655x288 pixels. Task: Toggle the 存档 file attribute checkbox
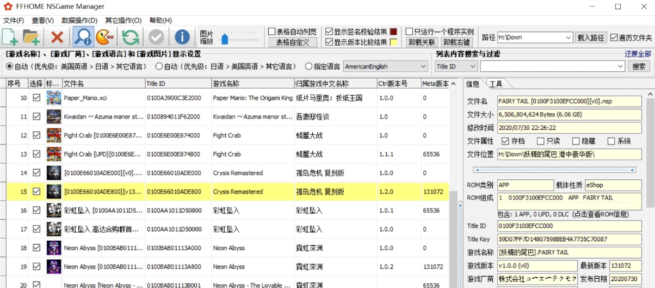pos(505,141)
